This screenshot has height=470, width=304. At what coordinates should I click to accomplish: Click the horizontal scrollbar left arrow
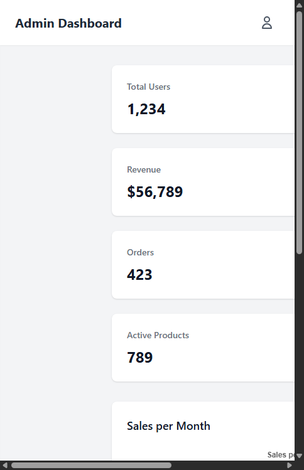tap(5, 465)
